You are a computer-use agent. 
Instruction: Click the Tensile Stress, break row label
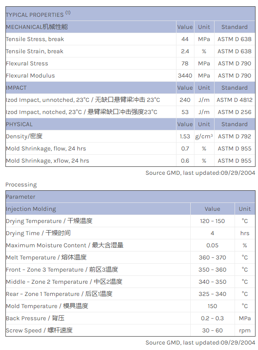[x=35, y=39]
